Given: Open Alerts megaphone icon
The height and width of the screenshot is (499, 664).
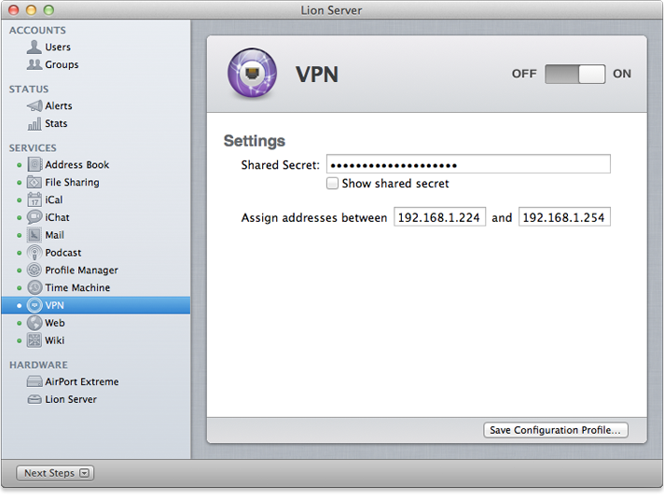Looking at the screenshot, I should tap(35, 105).
